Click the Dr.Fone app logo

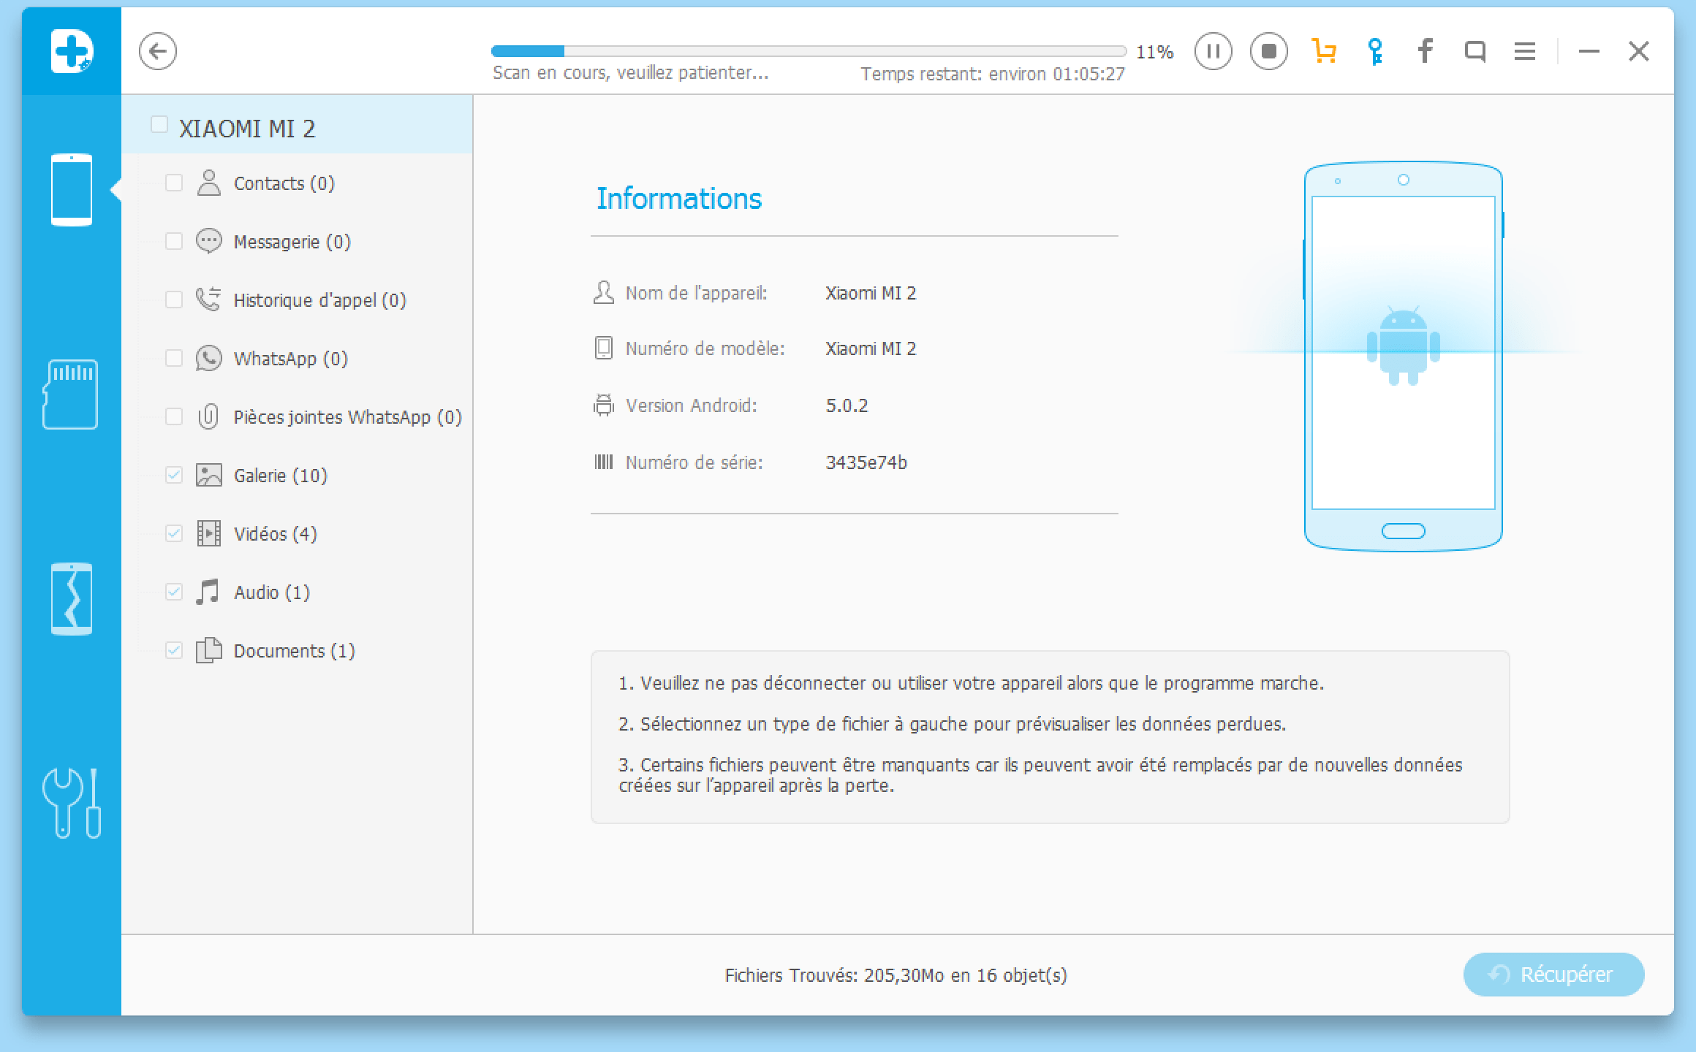click(x=72, y=51)
